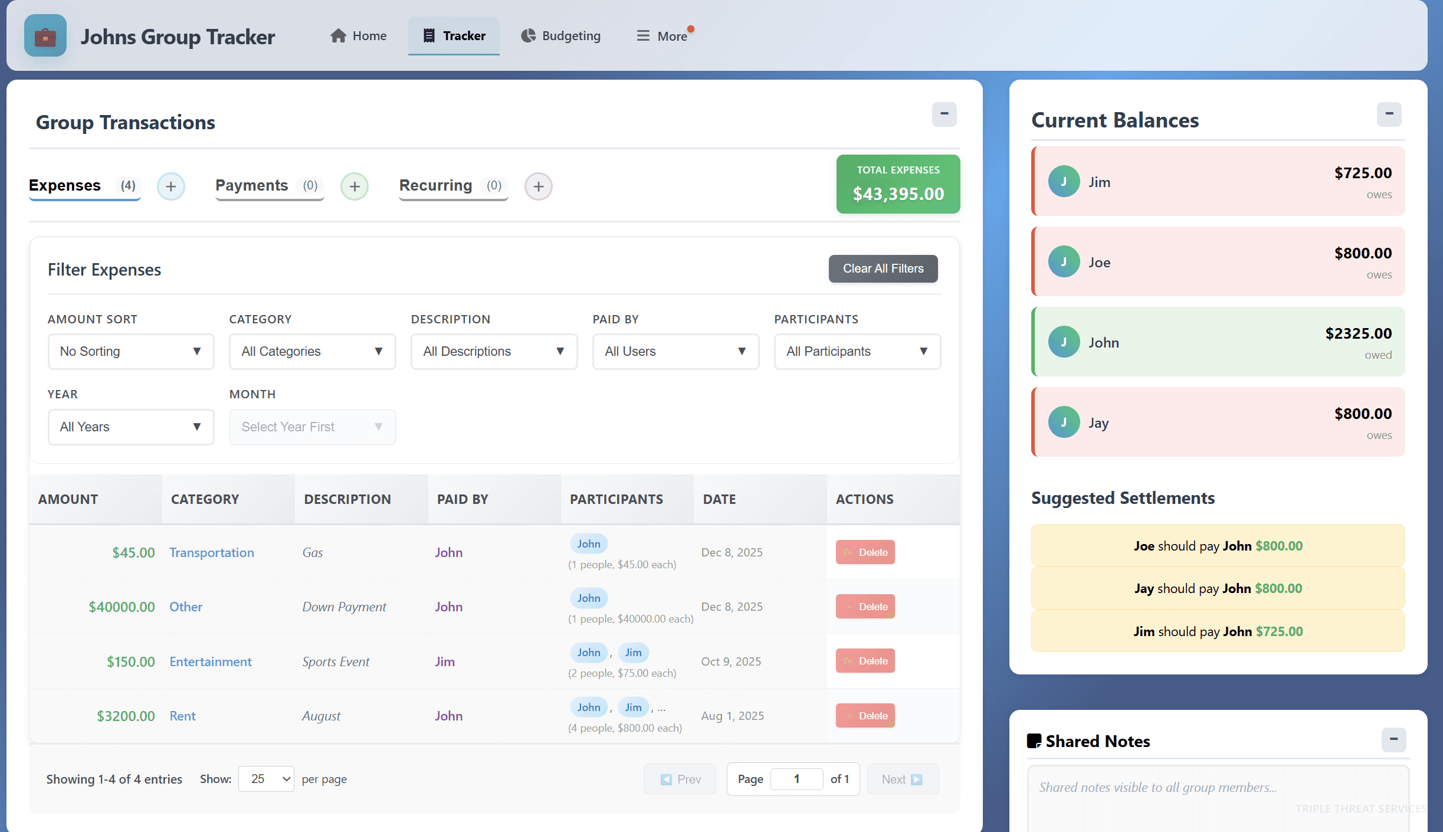Add a new expense with the plus icon
The image size is (1443, 832).
[170, 186]
